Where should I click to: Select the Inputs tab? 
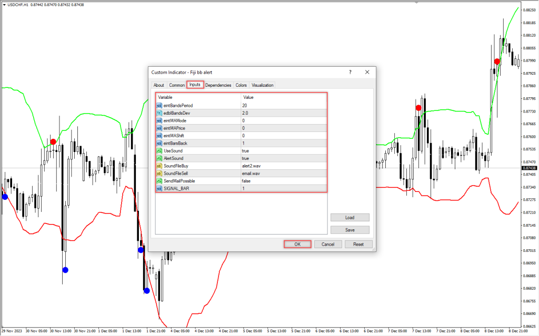195,85
